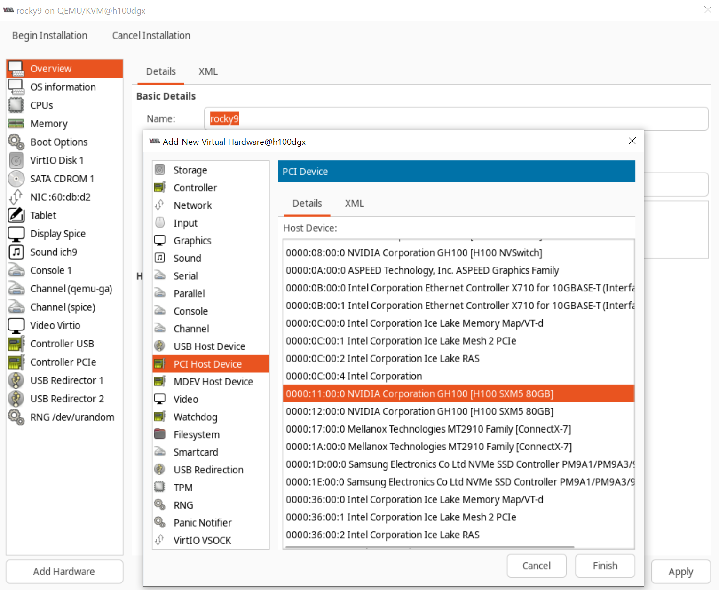Select Console 1 in the sidebar
This screenshot has height=590, width=719.
click(x=64, y=270)
